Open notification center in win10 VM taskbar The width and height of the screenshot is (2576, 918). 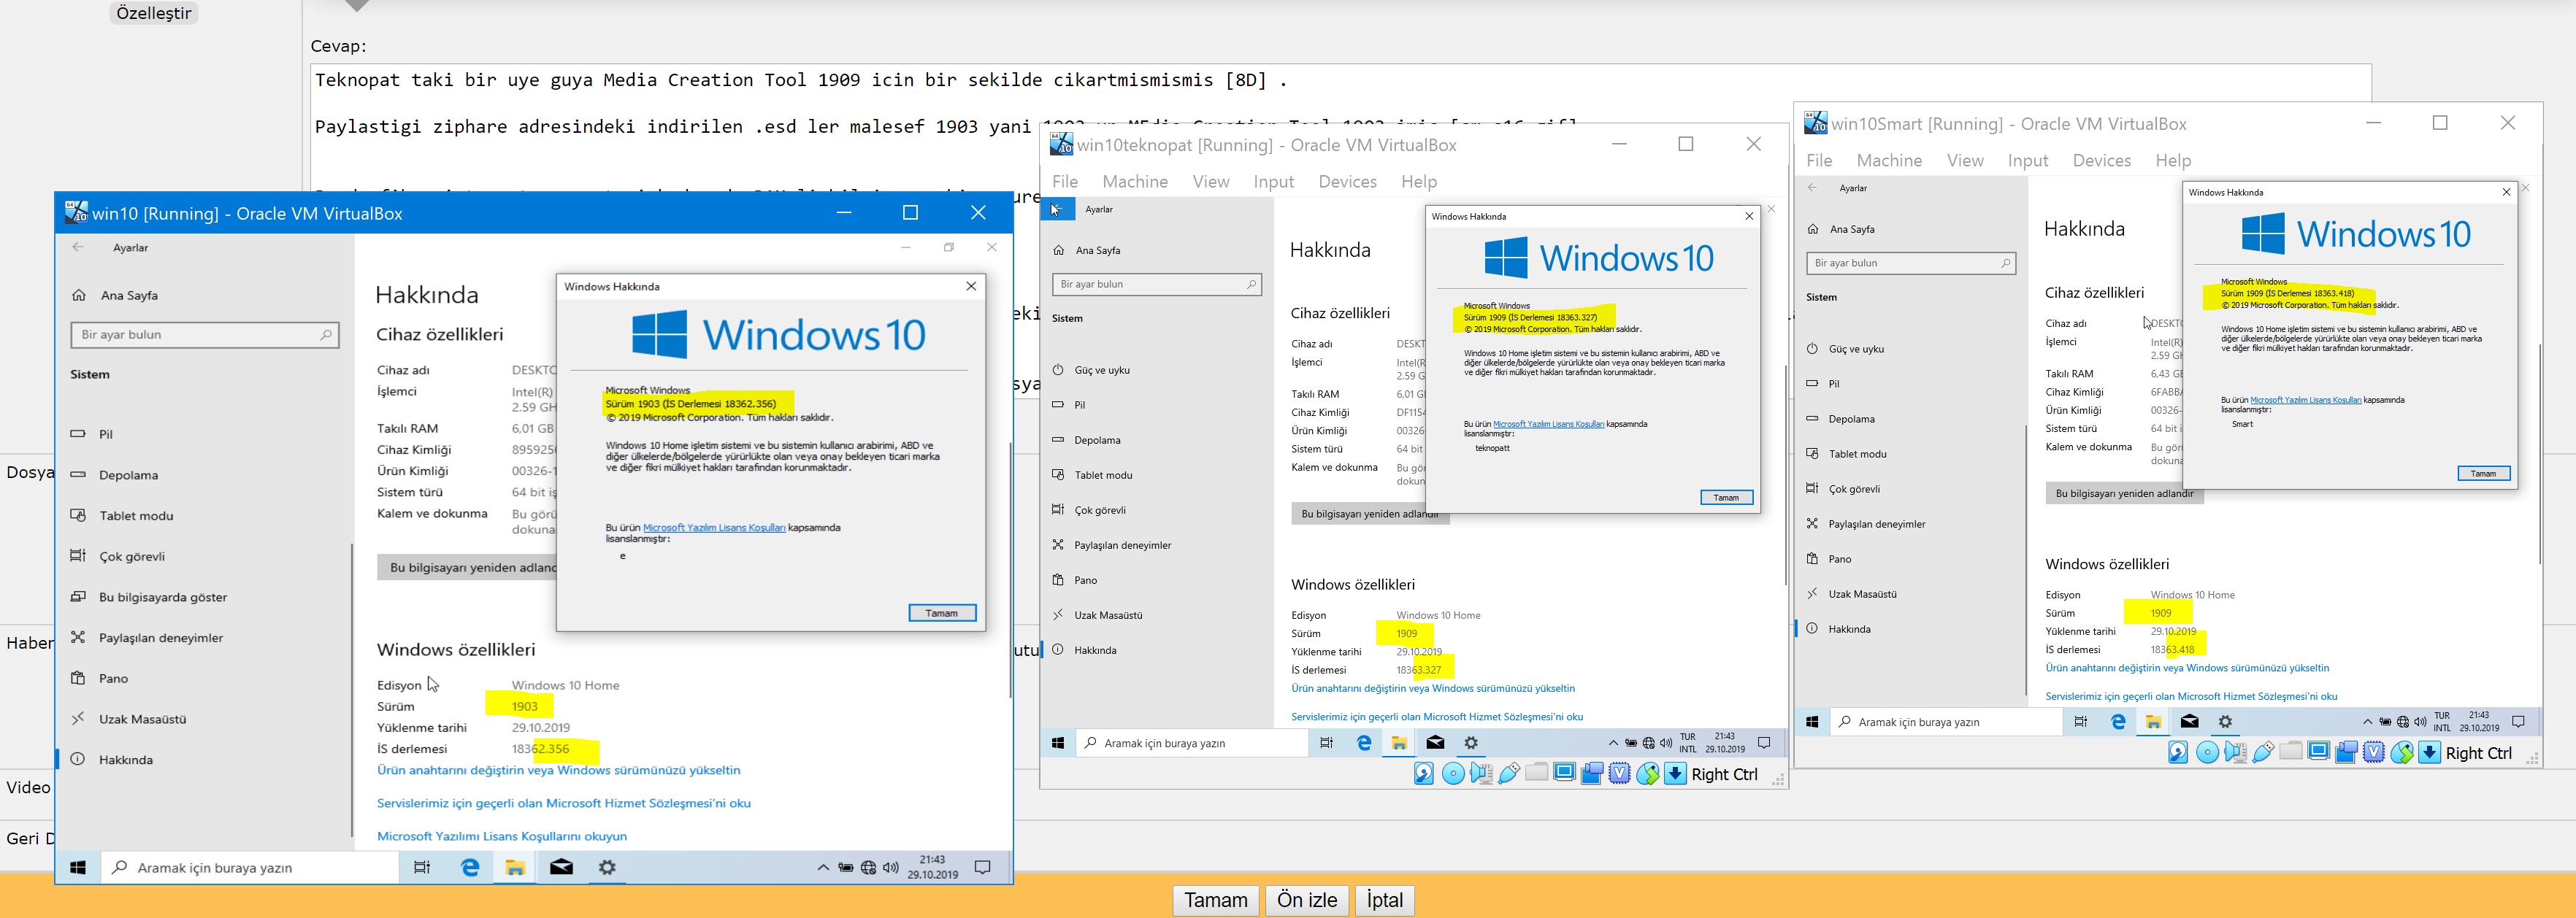coord(983,867)
